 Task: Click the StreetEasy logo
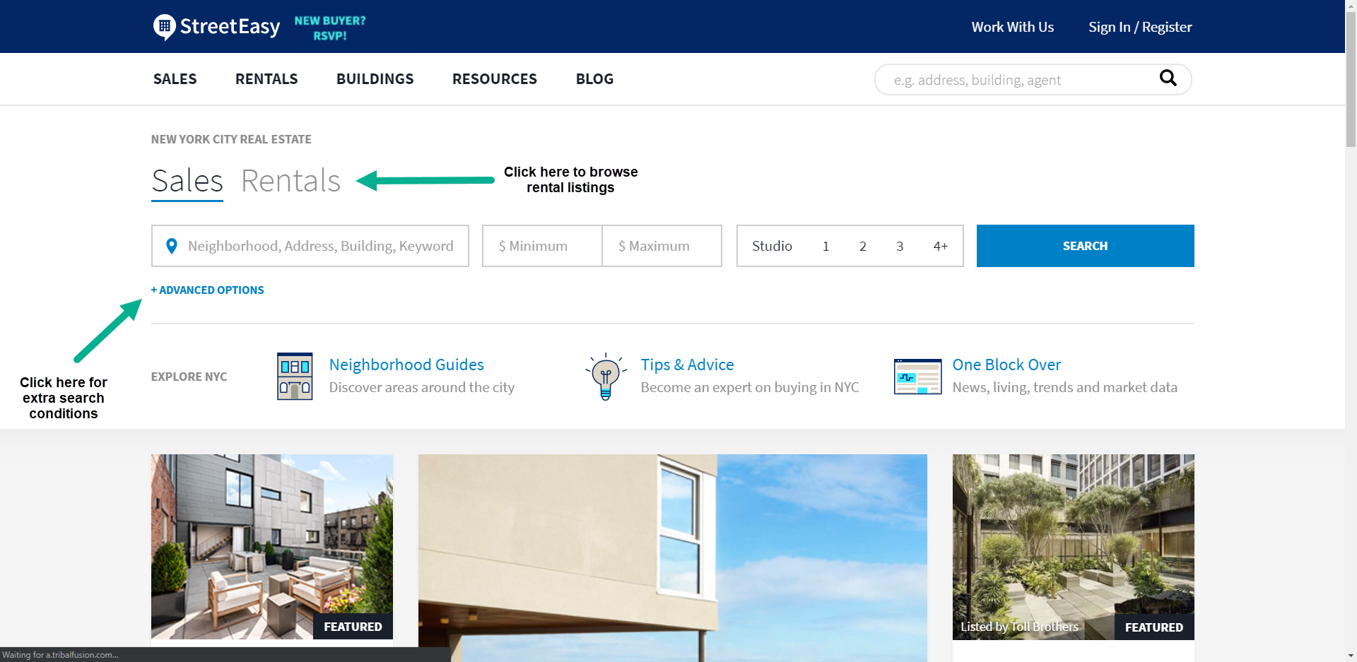click(216, 27)
